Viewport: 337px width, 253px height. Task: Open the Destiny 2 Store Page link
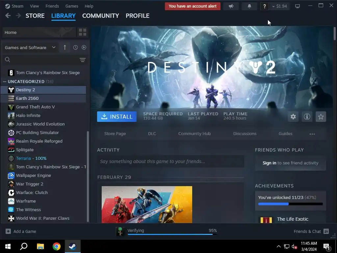pyautogui.click(x=115, y=134)
